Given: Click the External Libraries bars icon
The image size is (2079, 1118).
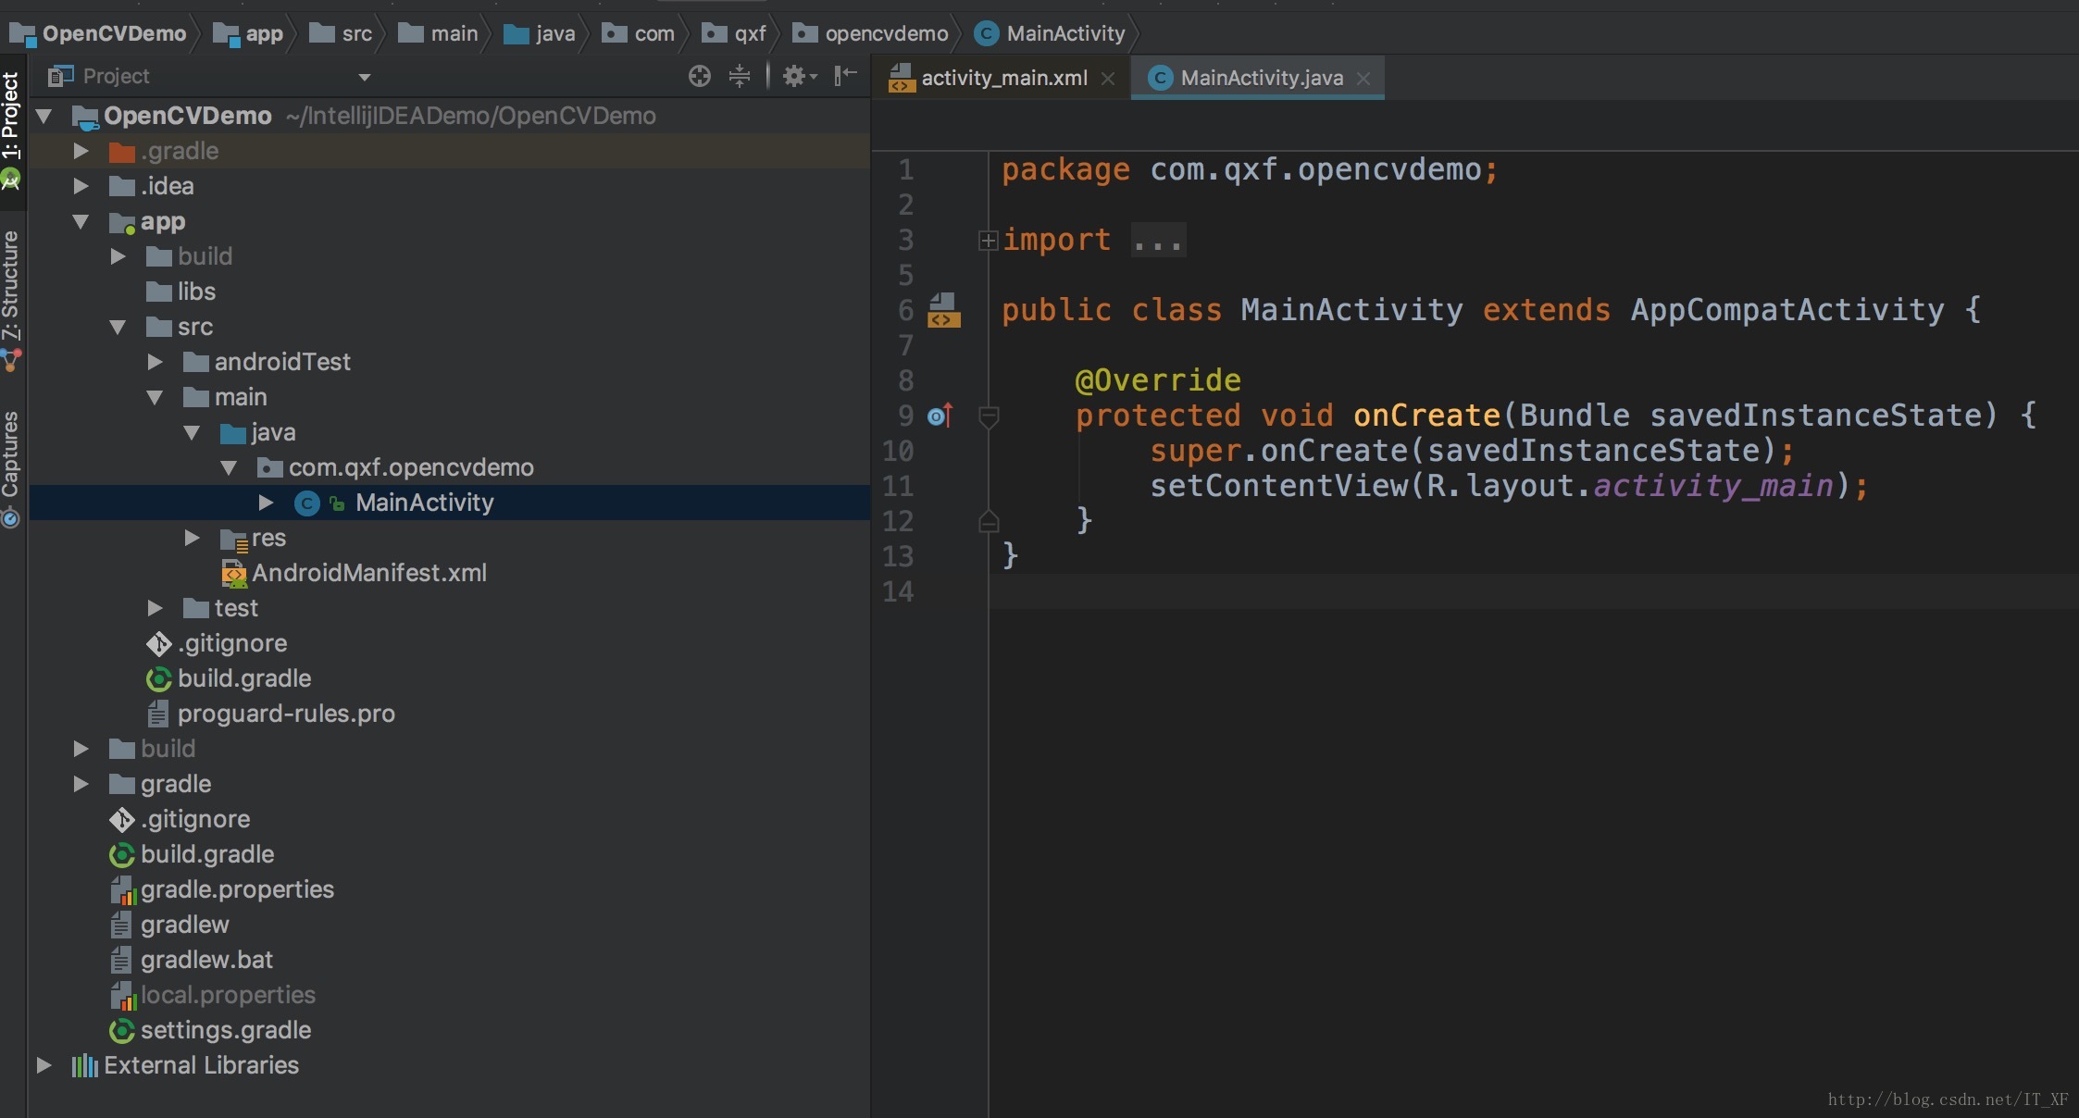Looking at the screenshot, I should pyautogui.click(x=84, y=1065).
